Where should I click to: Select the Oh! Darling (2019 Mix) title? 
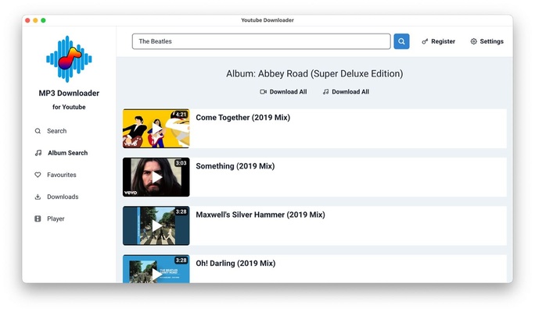click(235, 264)
